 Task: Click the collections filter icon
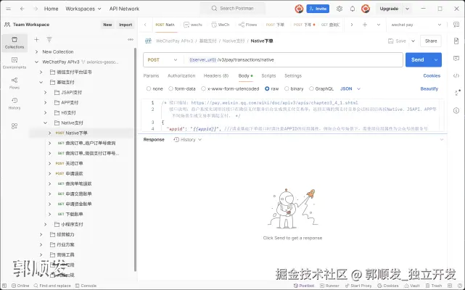pos(49,39)
